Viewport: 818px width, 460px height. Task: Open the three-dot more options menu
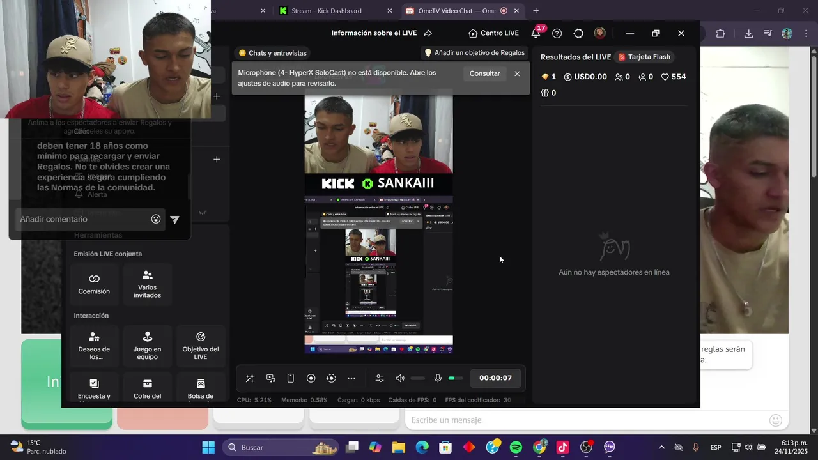coord(351,378)
